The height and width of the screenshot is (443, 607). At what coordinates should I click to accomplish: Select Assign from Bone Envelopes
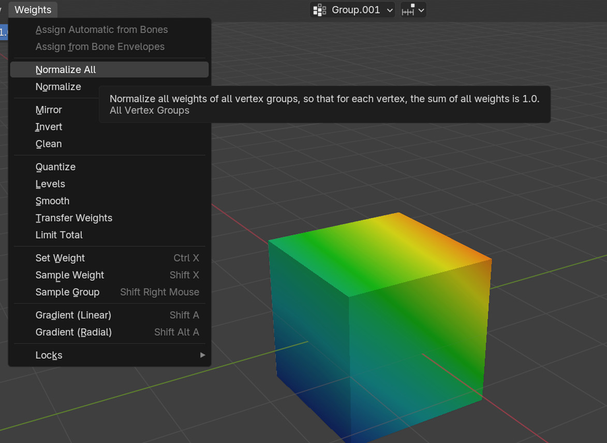109,47
